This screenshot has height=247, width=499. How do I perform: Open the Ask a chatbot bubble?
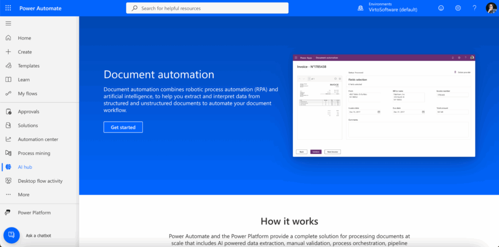[x=12, y=235]
